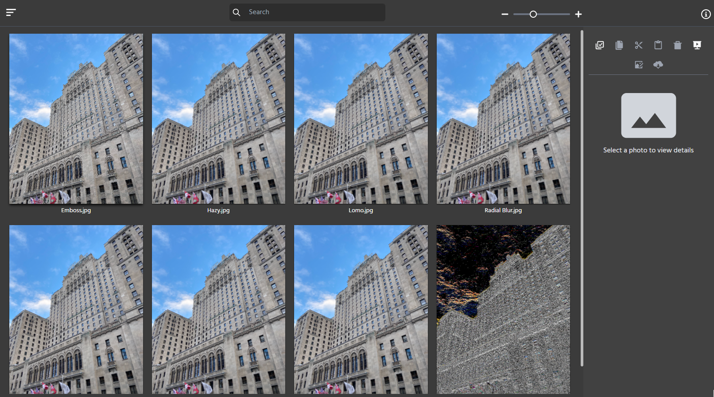This screenshot has width=714, height=397.
Task: Click the thumbnail zoom slider handle
Action: [x=533, y=14]
